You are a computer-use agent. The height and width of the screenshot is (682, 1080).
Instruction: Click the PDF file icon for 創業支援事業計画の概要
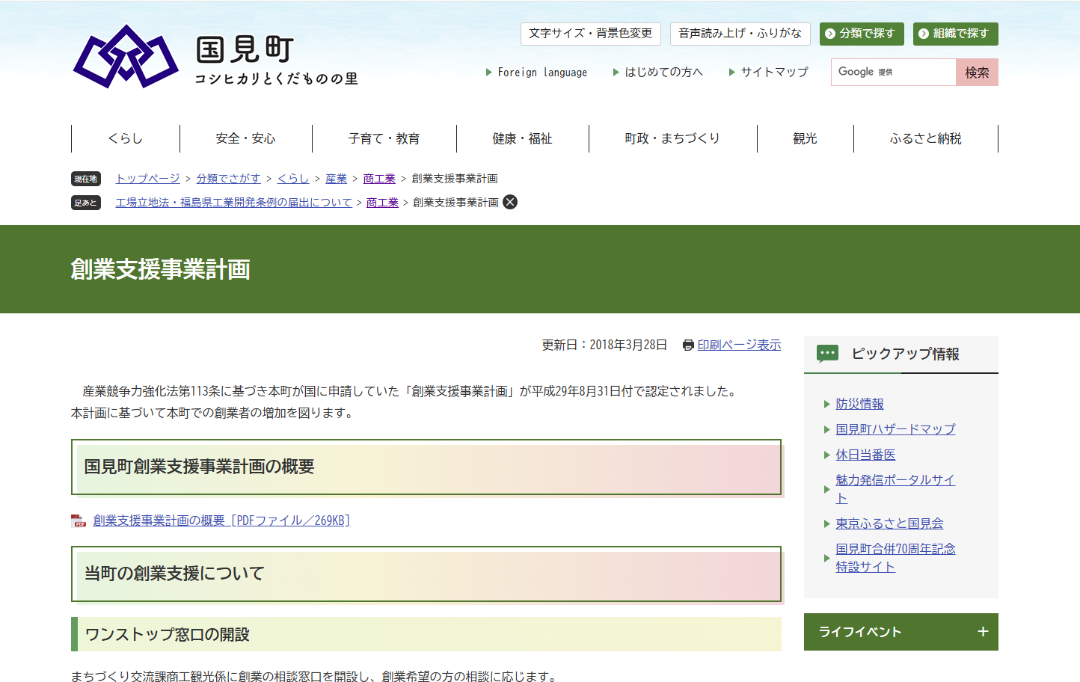(x=79, y=520)
